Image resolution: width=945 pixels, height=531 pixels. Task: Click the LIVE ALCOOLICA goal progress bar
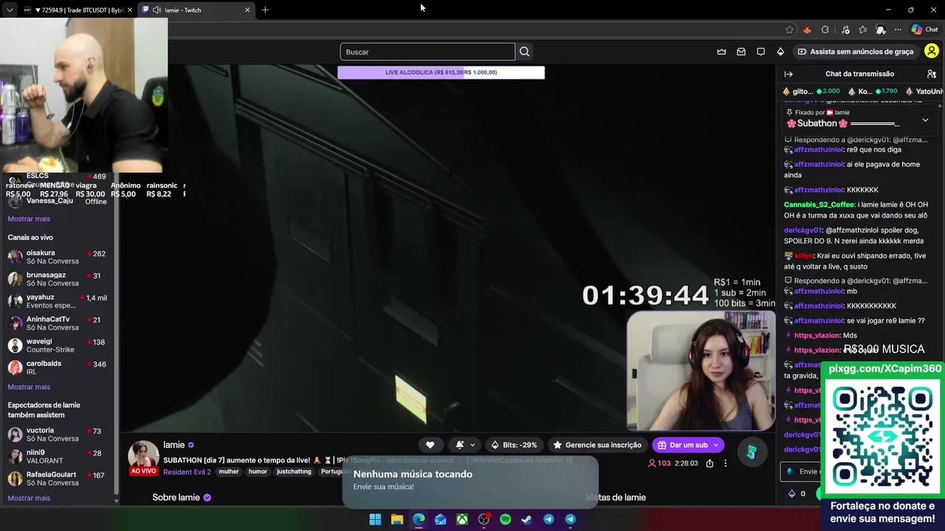(441, 72)
